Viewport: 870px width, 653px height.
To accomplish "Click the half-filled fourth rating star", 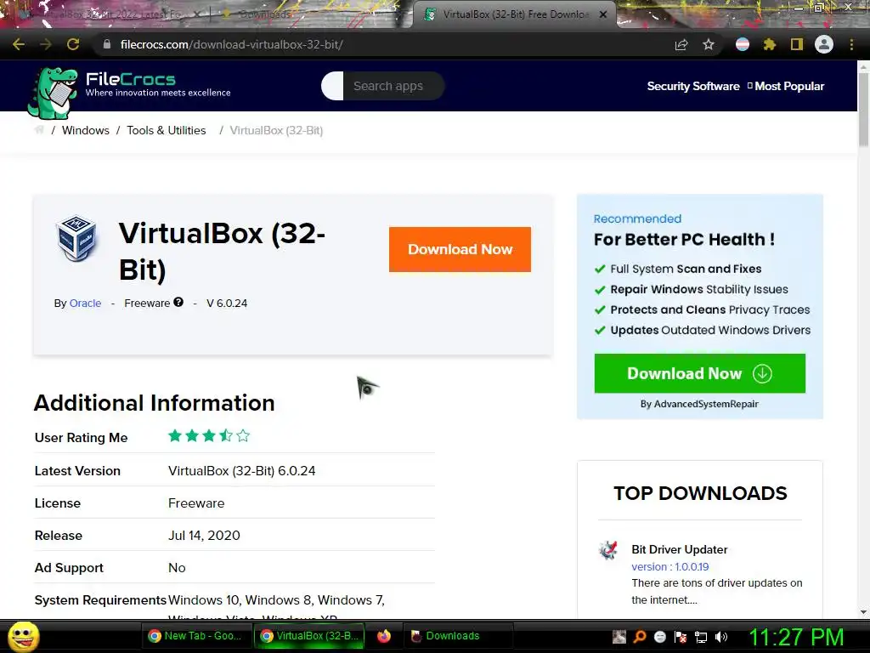I will pyautogui.click(x=226, y=435).
